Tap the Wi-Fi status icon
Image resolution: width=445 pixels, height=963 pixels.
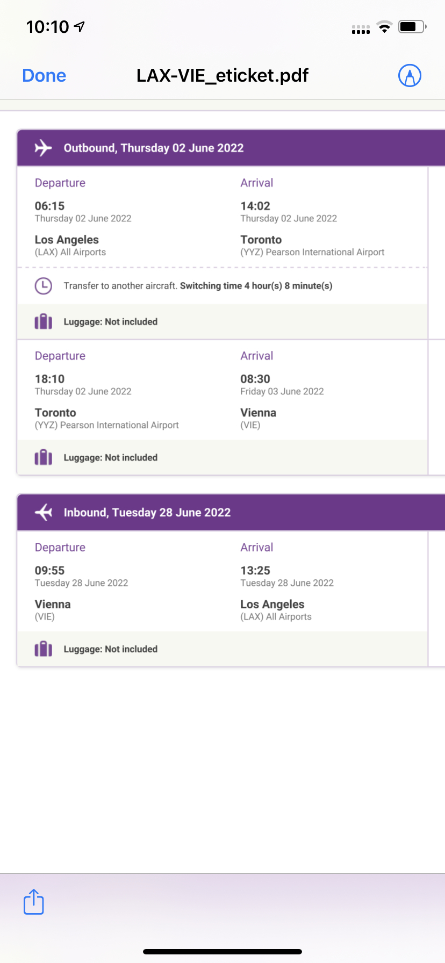384,27
